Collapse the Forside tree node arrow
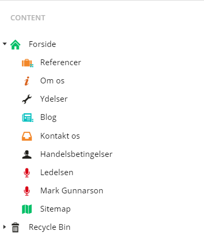The image size is (204, 246). [x=5, y=44]
